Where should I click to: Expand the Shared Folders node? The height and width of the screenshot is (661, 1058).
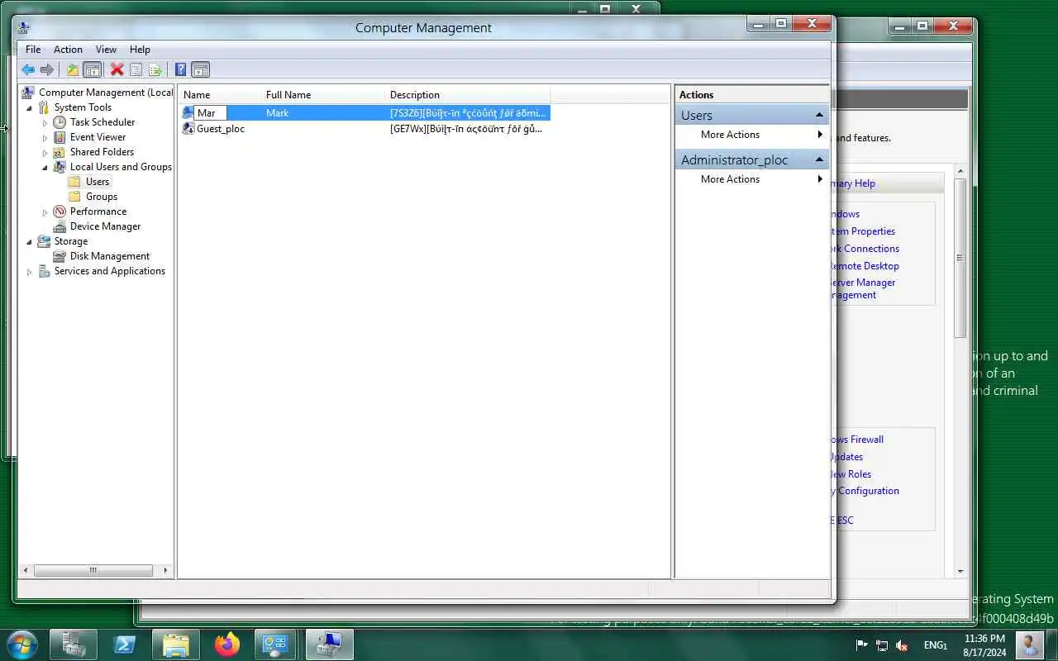(x=45, y=152)
